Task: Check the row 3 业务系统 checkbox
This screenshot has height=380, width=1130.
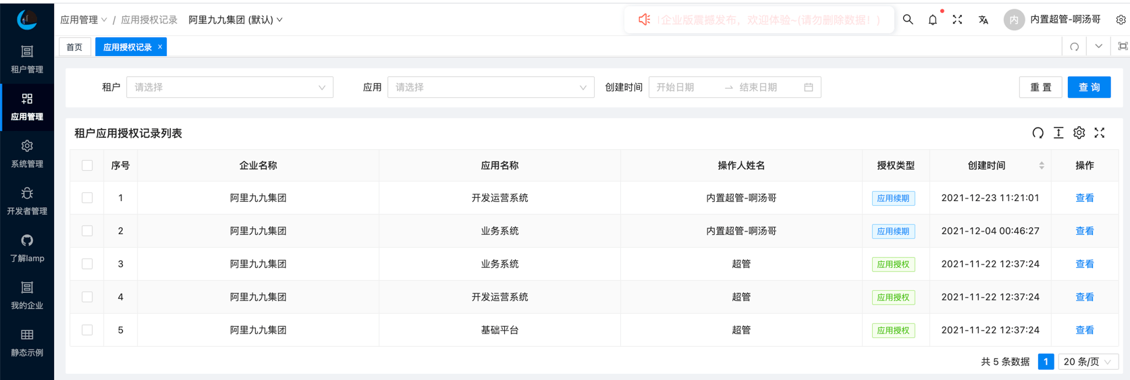Action: pos(87,264)
